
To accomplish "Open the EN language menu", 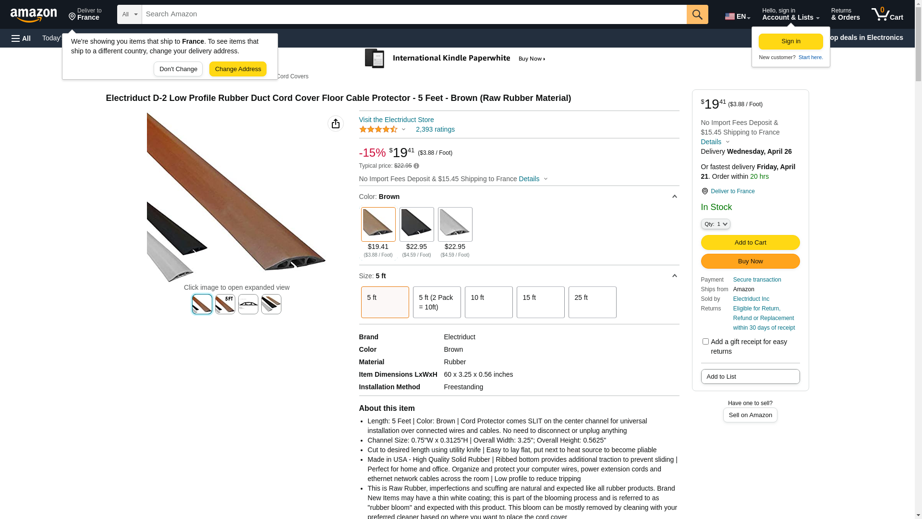I will point(737,16).
